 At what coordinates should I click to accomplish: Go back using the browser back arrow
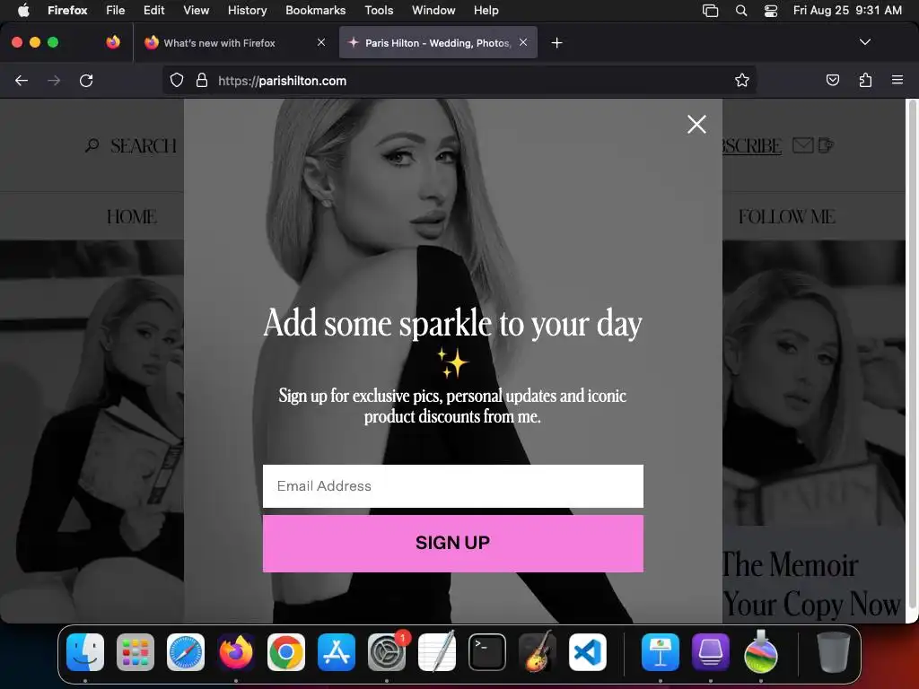tap(22, 80)
